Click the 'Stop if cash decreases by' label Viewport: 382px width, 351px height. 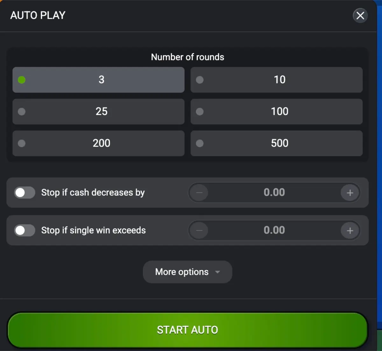93,192
